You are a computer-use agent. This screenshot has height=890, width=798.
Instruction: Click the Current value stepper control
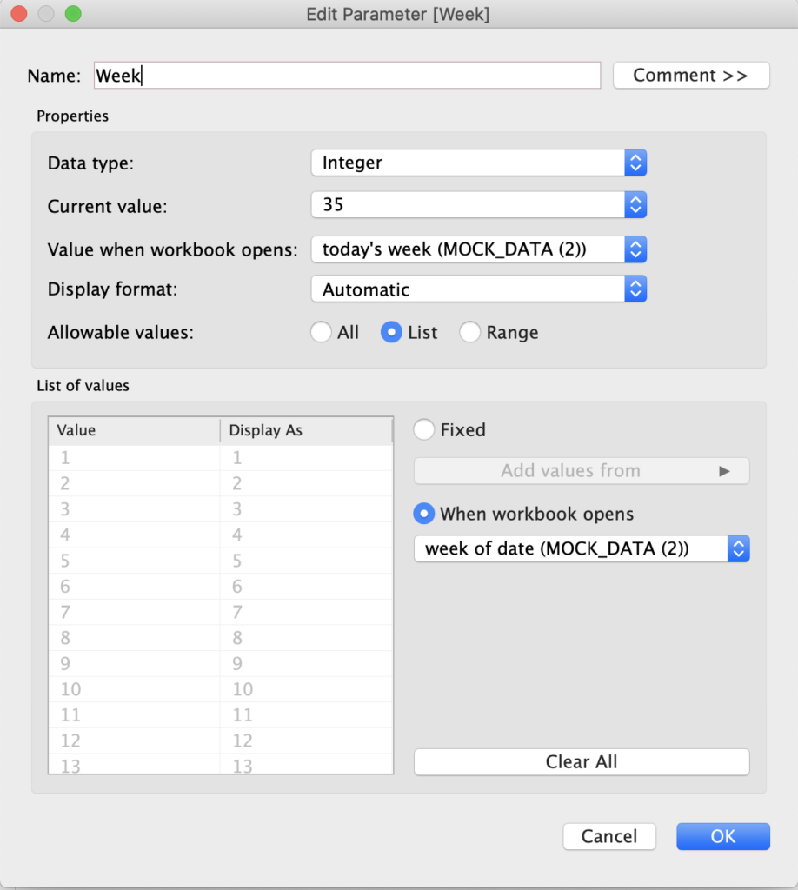pyautogui.click(x=635, y=206)
